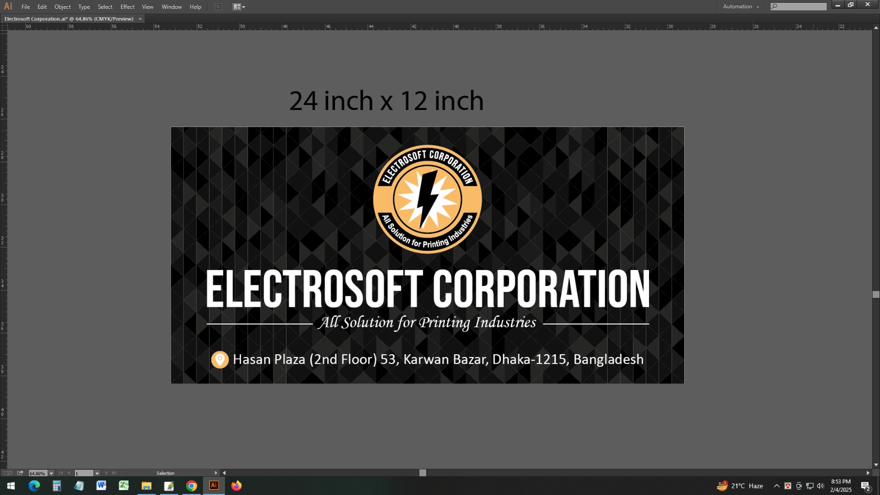The image size is (880, 495).
Task: Open the Windows Start menu
Action: coord(11,486)
